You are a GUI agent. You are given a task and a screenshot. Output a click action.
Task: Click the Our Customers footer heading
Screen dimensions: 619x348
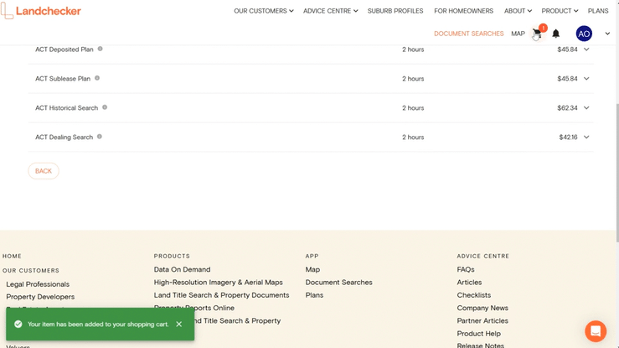[x=31, y=271]
